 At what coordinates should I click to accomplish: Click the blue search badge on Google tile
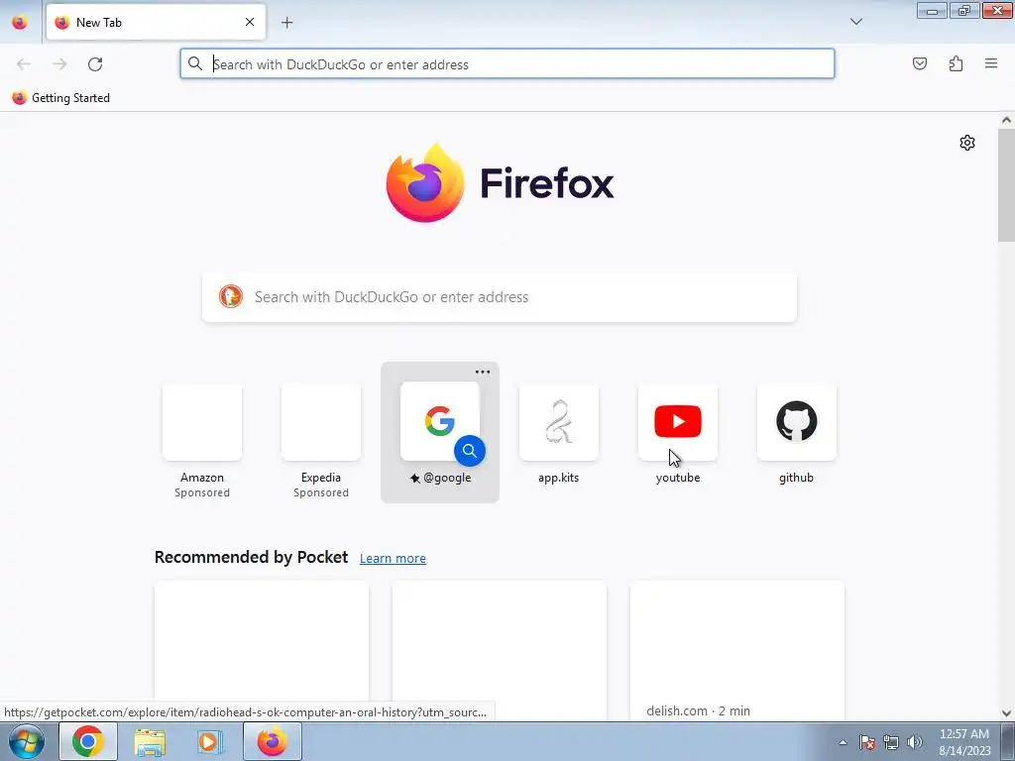coord(469,451)
